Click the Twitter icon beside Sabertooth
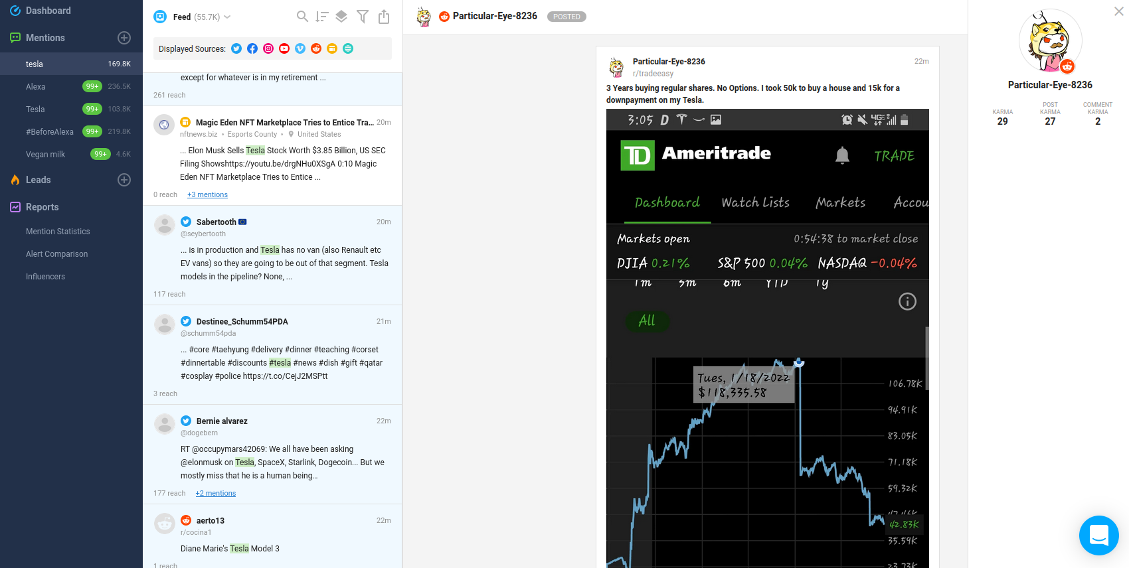Screen dimensions: 1129x568 pos(186,222)
